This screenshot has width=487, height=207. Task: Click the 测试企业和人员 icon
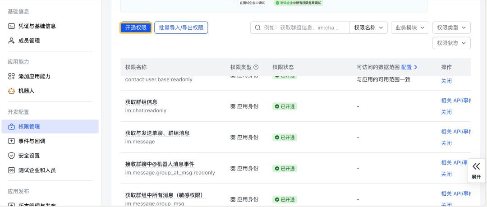click(12, 170)
